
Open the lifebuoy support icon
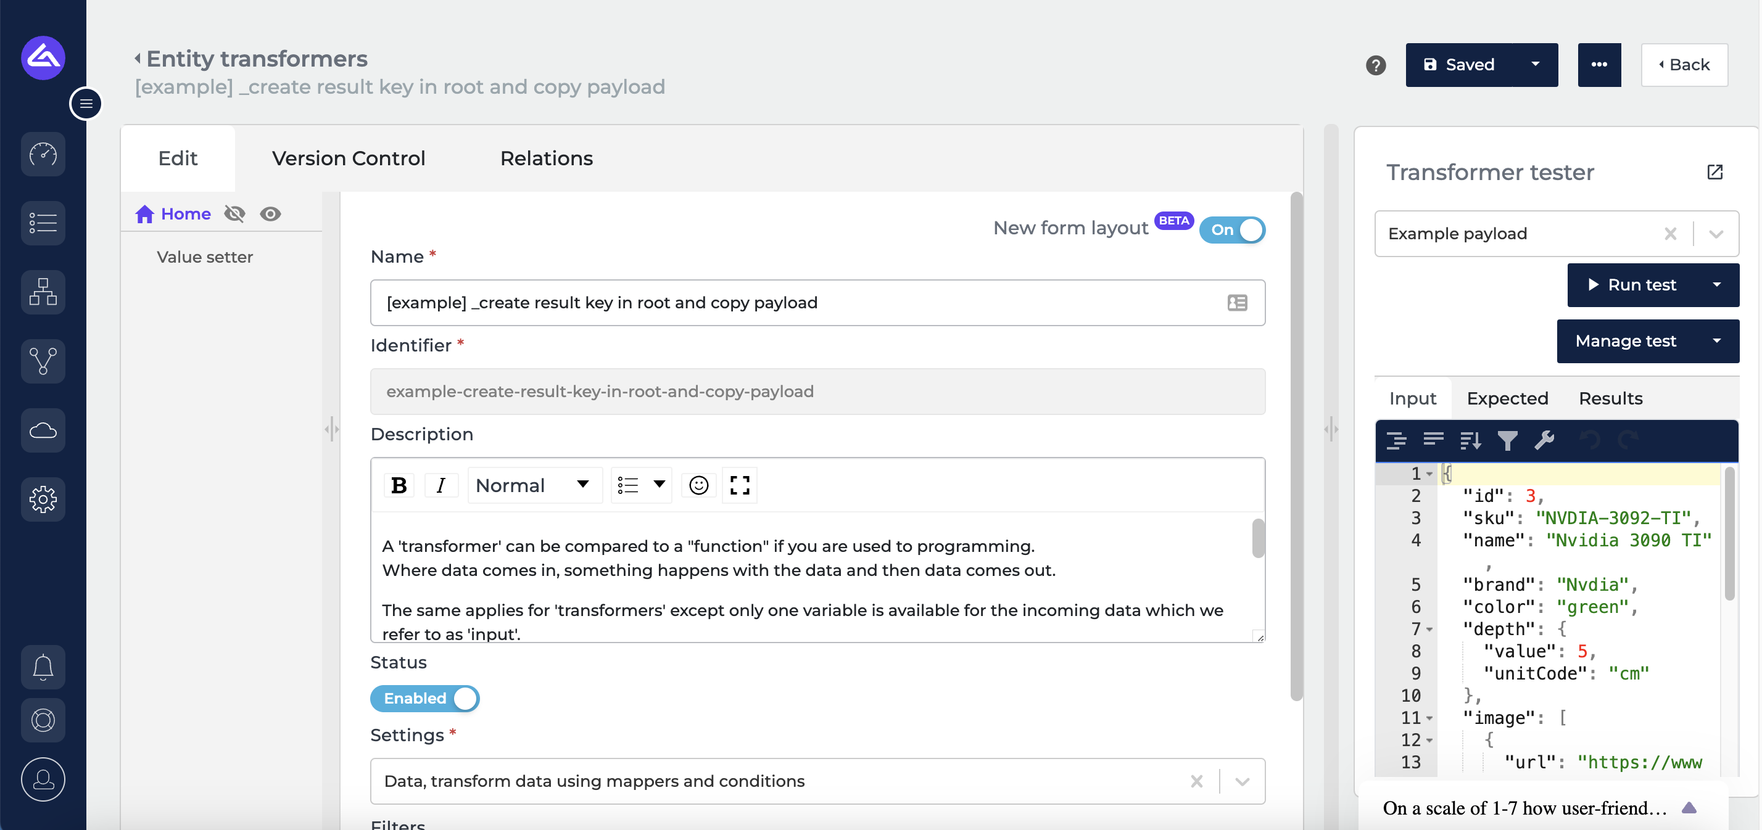[x=43, y=720]
